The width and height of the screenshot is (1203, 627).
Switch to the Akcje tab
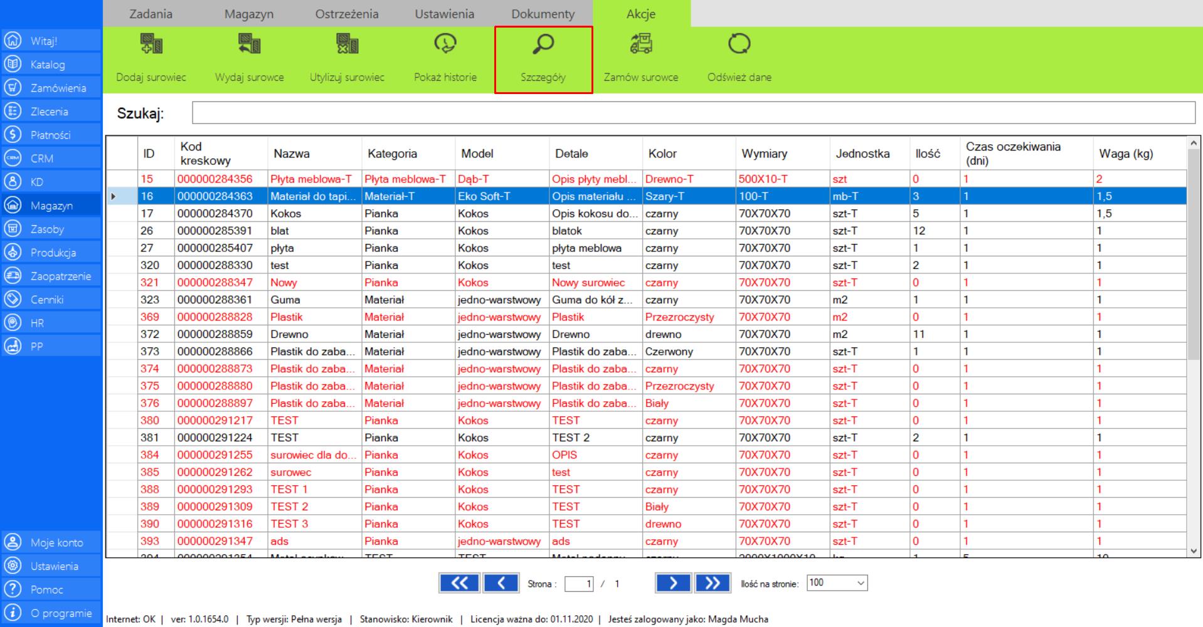click(x=641, y=14)
